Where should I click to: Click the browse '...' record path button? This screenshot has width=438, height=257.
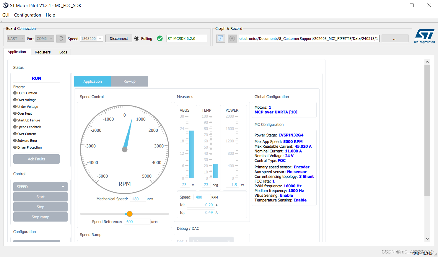pyautogui.click(x=395, y=38)
